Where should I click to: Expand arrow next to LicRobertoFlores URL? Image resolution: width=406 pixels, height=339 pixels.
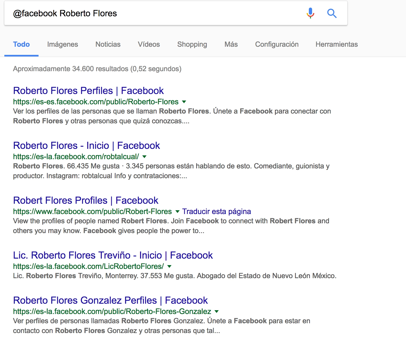(x=169, y=266)
